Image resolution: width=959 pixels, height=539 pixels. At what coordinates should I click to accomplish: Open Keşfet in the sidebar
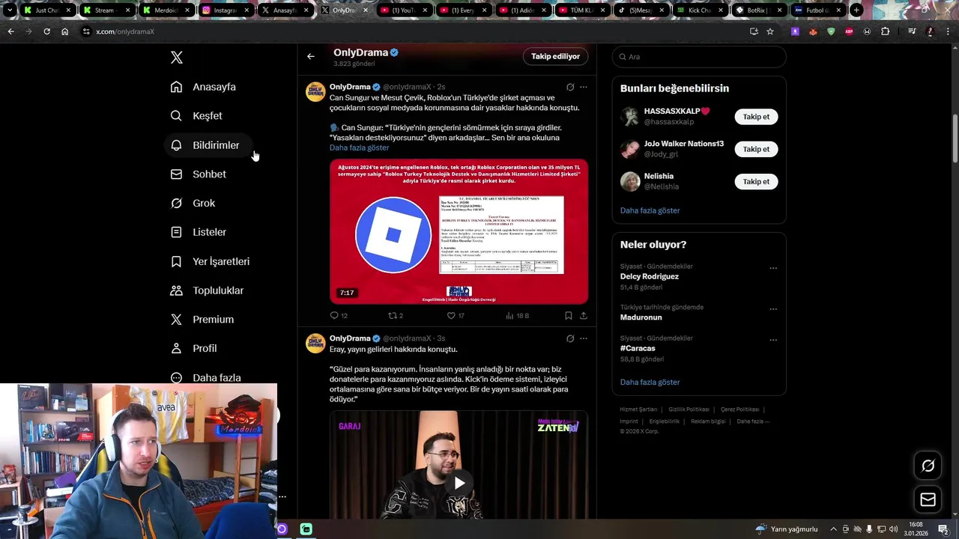coord(196,116)
